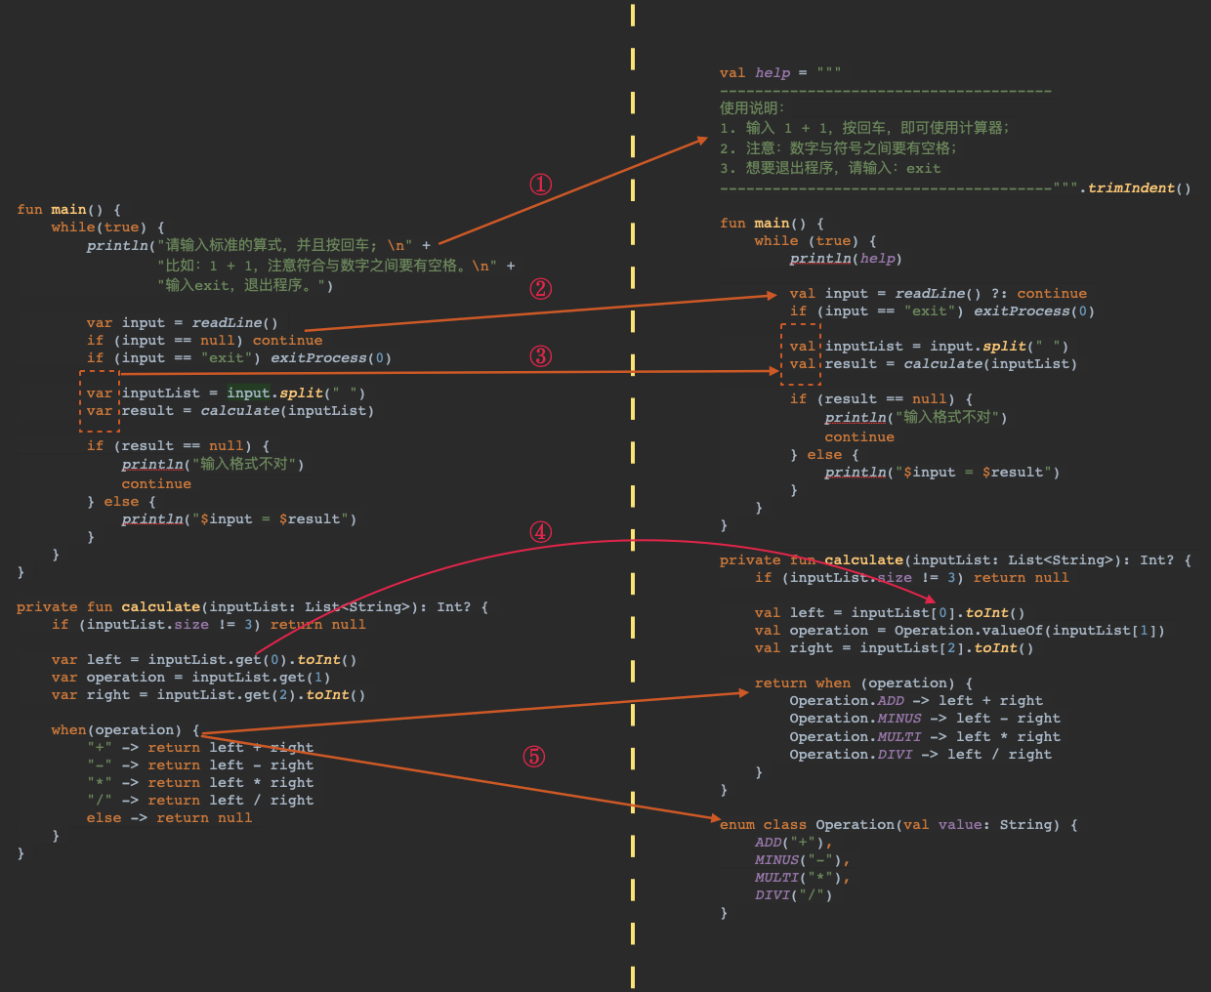1211x992 pixels.
Task: Select the DIVI("/") enum entry
Action: tap(793, 895)
